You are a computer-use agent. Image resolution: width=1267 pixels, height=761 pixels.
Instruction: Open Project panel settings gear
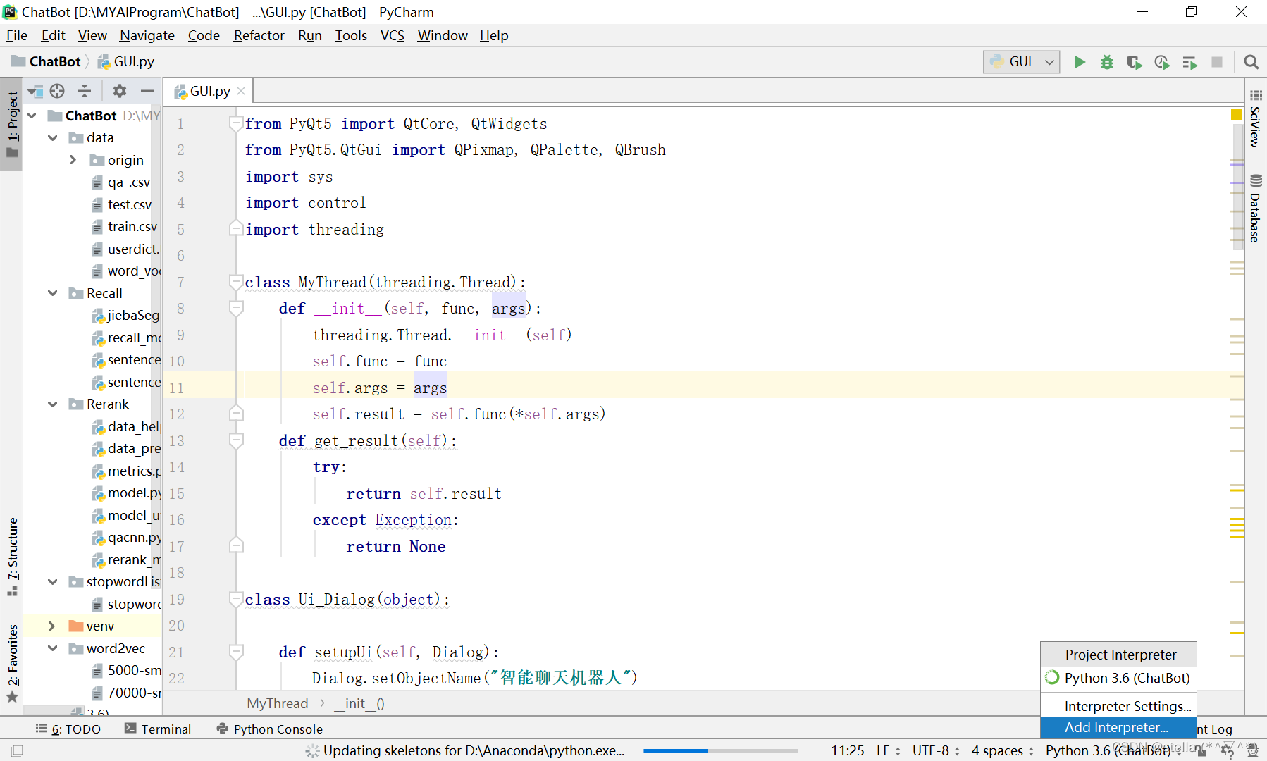click(120, 91)
